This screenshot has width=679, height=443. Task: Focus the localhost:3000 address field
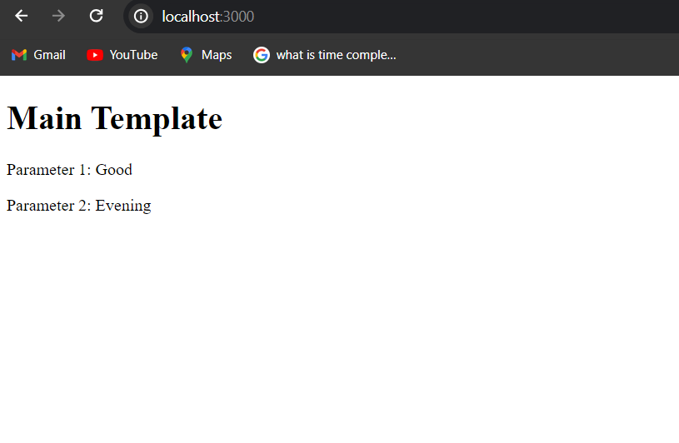(402, 17)
